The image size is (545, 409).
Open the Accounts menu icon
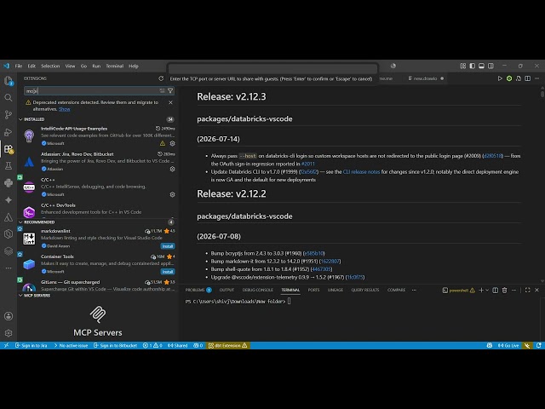pyautogui.click(x=9, y=316)
